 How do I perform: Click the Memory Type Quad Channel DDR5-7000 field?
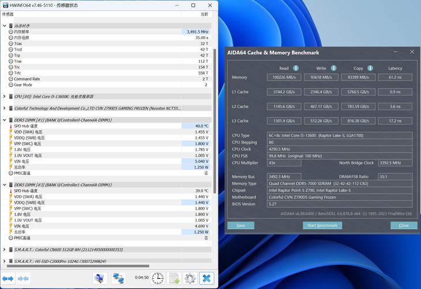tap(340, 184)
